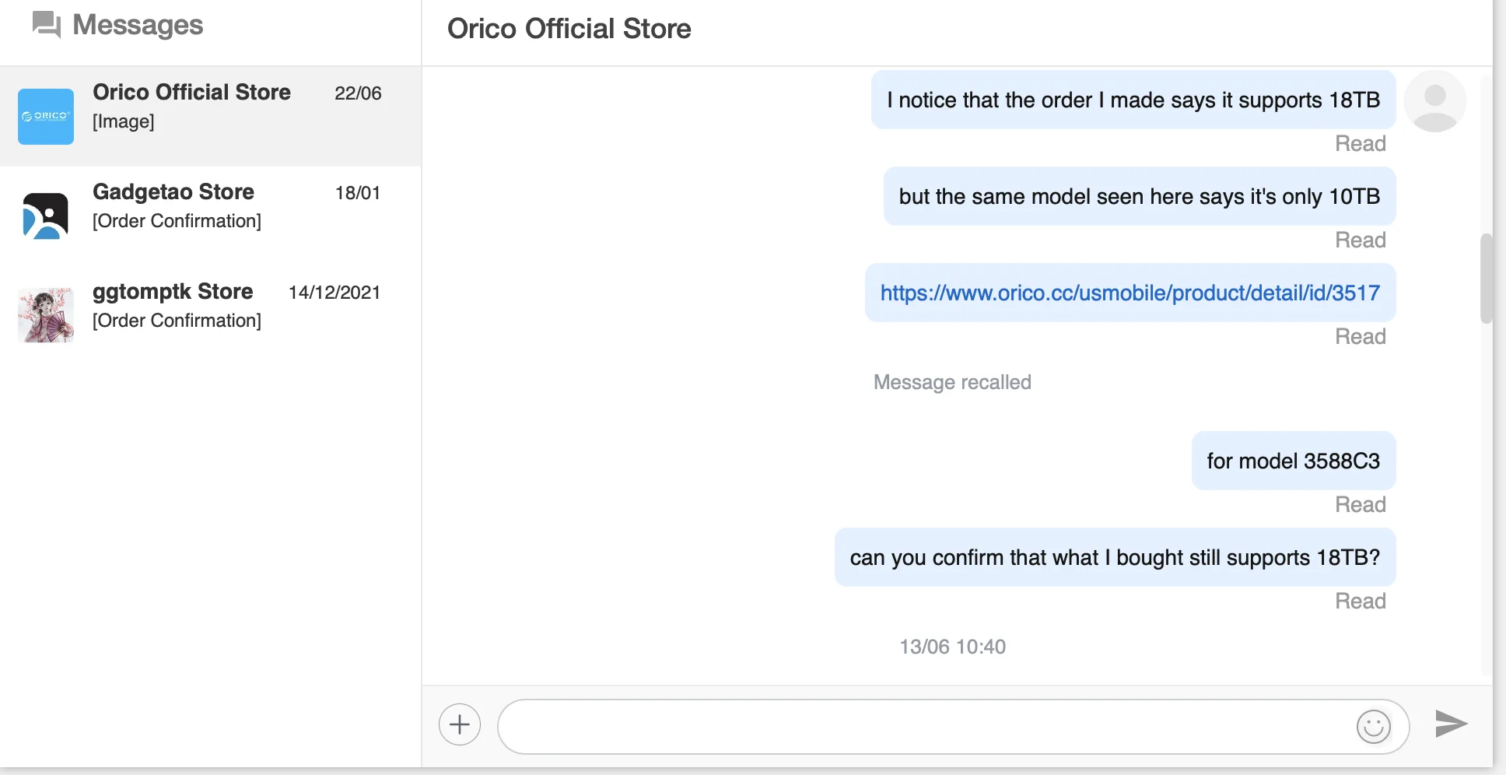Click the chat vertical scrollbar
Screen dimensions: 1506x775
(1486, 278)
